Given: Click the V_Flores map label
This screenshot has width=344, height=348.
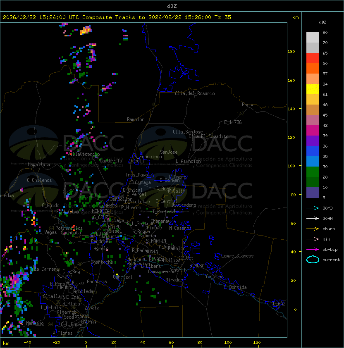Looking at the screenshot, I should tap(62, 333).
